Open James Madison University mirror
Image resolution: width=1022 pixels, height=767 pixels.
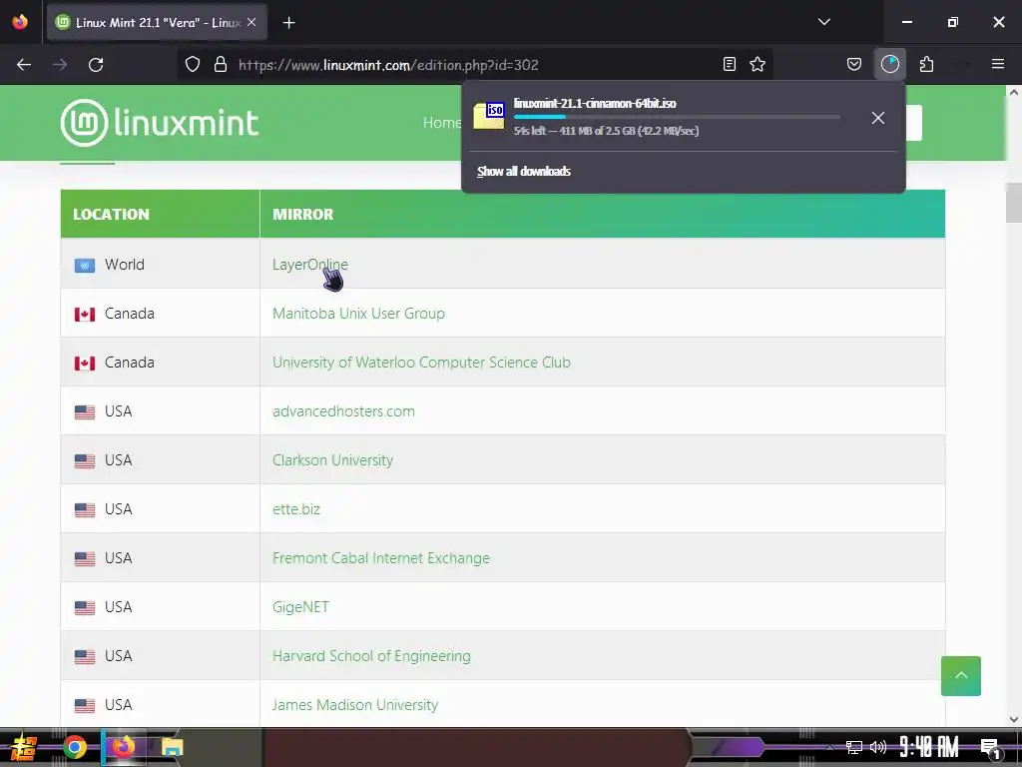pyautogui.click(x=355, y=704)
